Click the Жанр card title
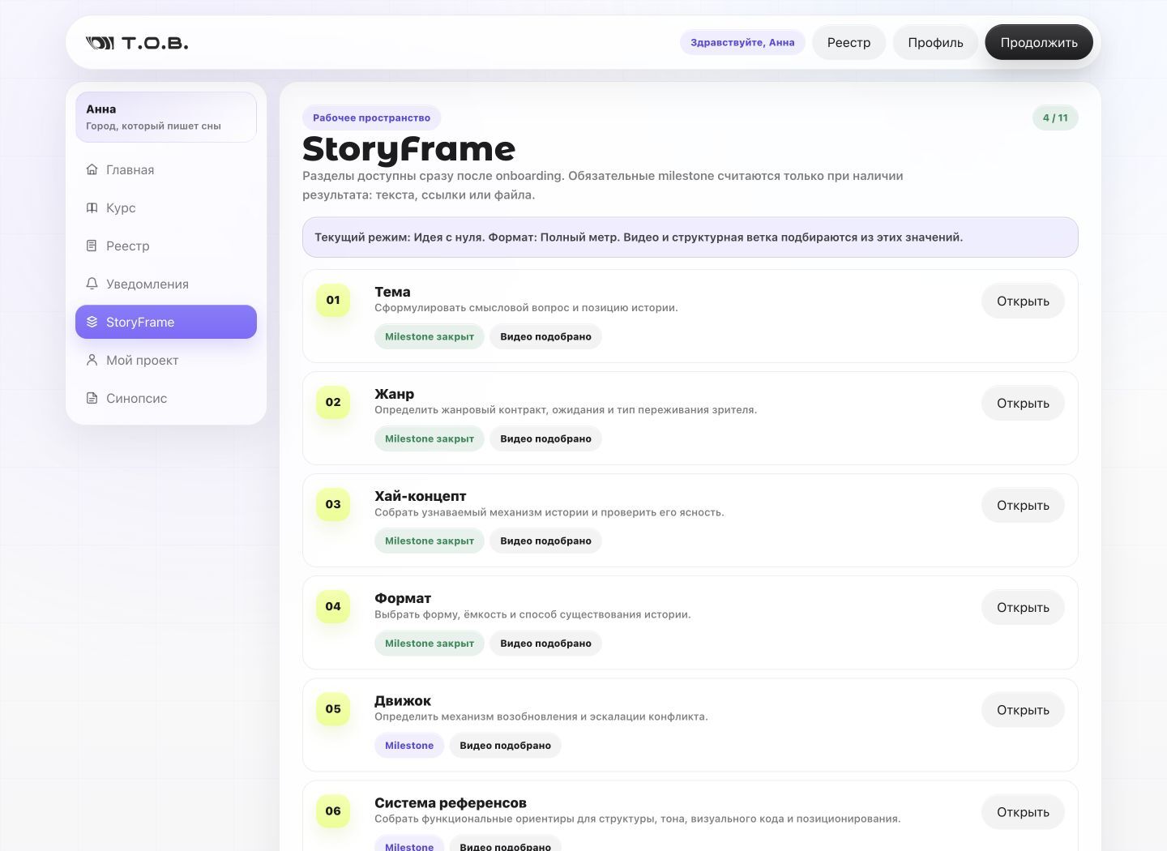Viewport: 1167px width, 851px height. point(394,394)
